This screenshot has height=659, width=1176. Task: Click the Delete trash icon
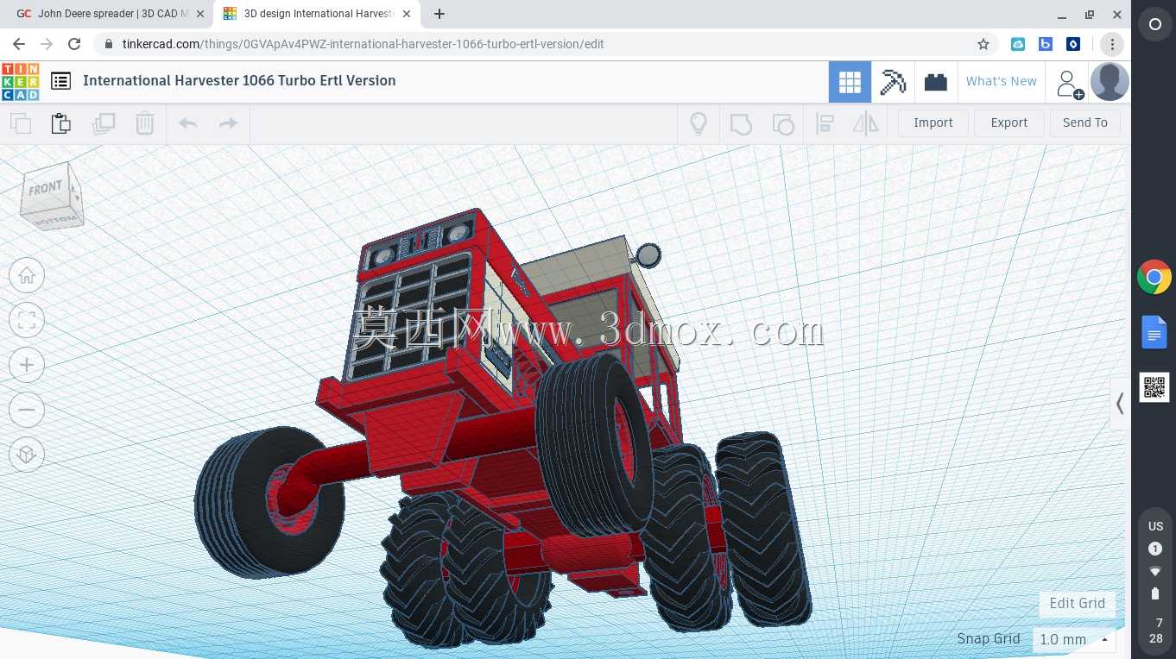coord(145,123)
